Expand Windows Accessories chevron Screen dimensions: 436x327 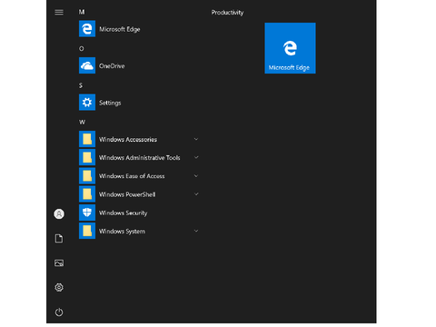pos(196,139)
